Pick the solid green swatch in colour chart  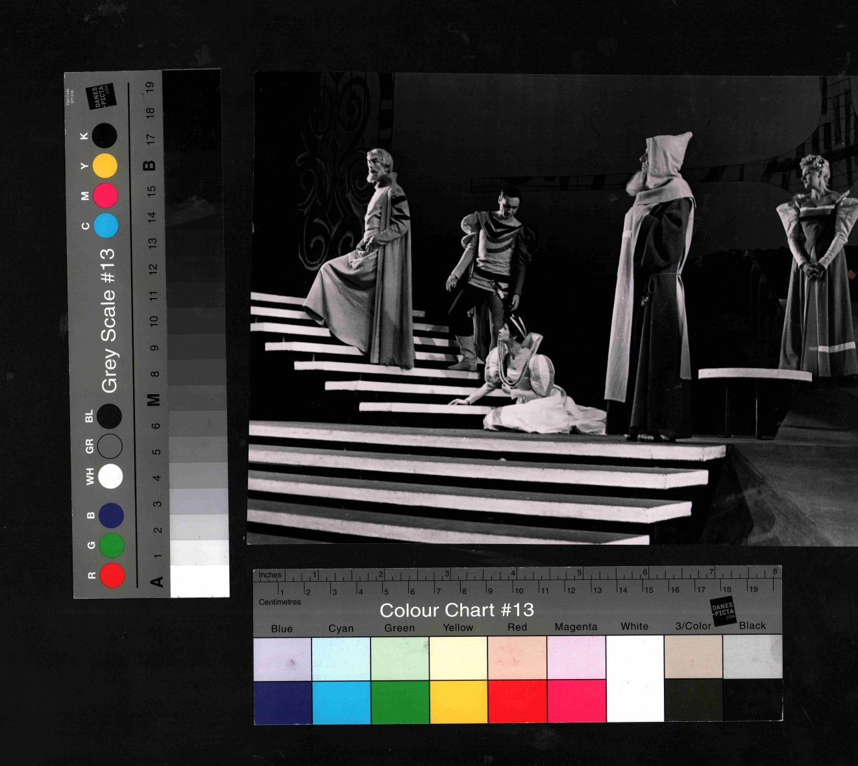[x=400, y=701]
